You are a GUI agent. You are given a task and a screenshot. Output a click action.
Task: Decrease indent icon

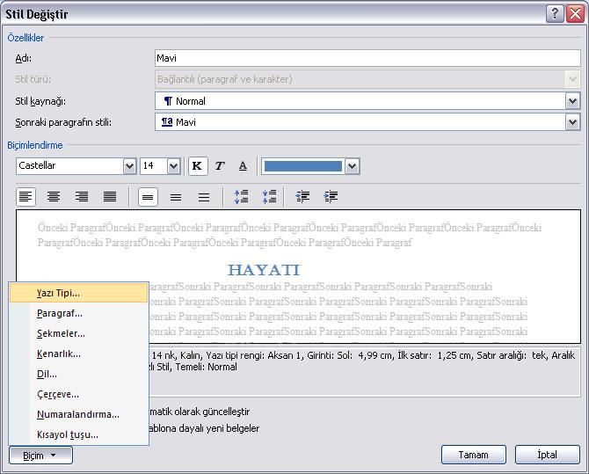(x=302, y=197)
